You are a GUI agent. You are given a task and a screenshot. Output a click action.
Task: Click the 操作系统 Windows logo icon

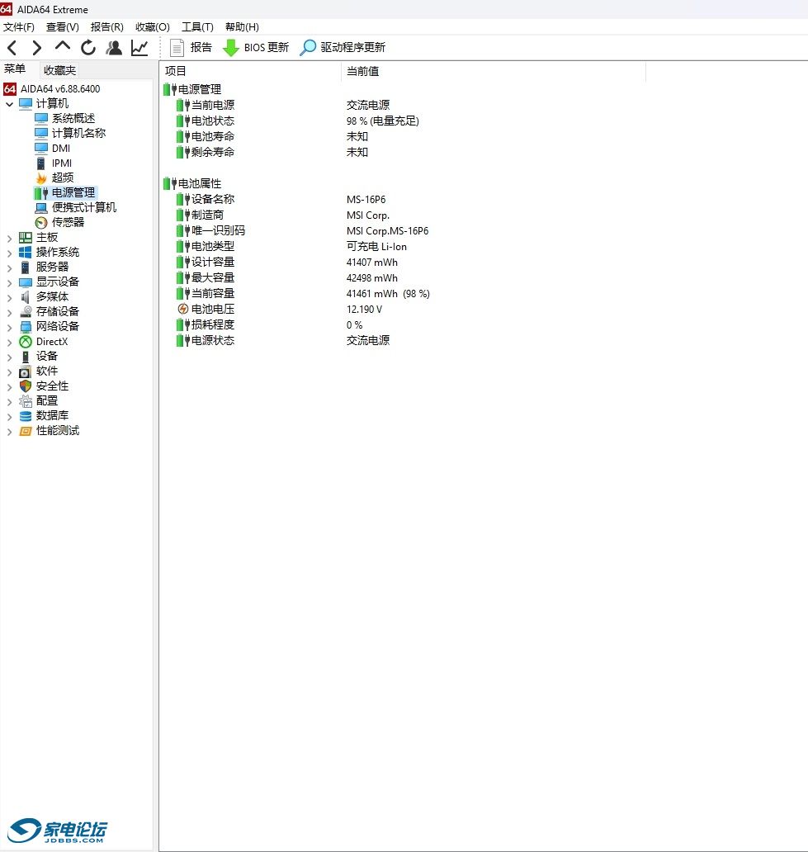click(26, 252)
